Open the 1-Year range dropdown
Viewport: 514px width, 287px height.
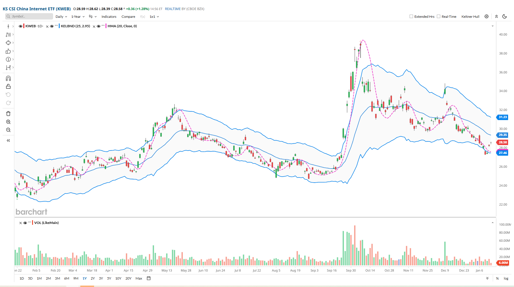[78, 17]
